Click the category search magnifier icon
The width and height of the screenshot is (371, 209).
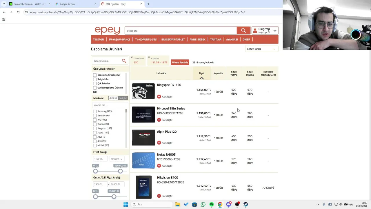click(124, 61)
